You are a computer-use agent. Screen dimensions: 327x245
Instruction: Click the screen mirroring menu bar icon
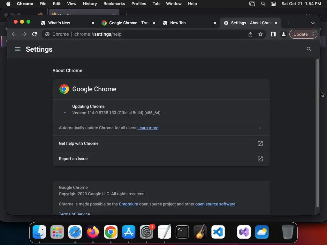pos(252,4)
